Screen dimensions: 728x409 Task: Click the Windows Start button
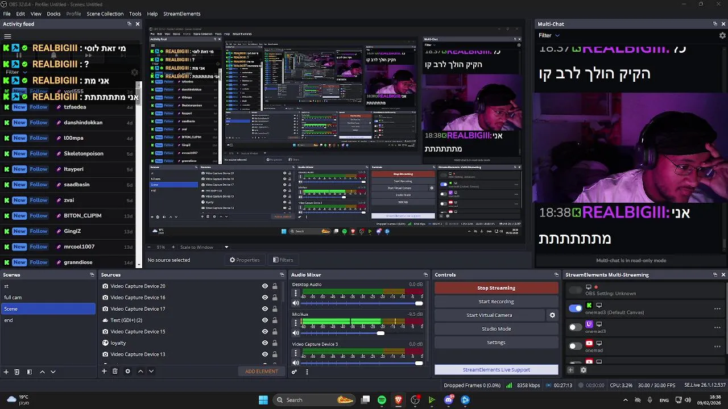point(263,400)
